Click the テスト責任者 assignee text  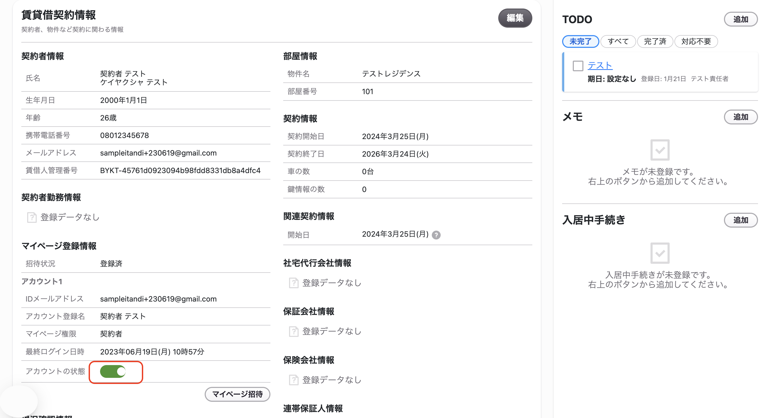(710, 79)
